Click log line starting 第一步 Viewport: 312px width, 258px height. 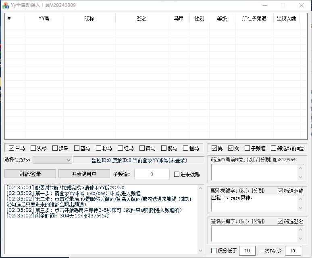click(x=73, y=193)
